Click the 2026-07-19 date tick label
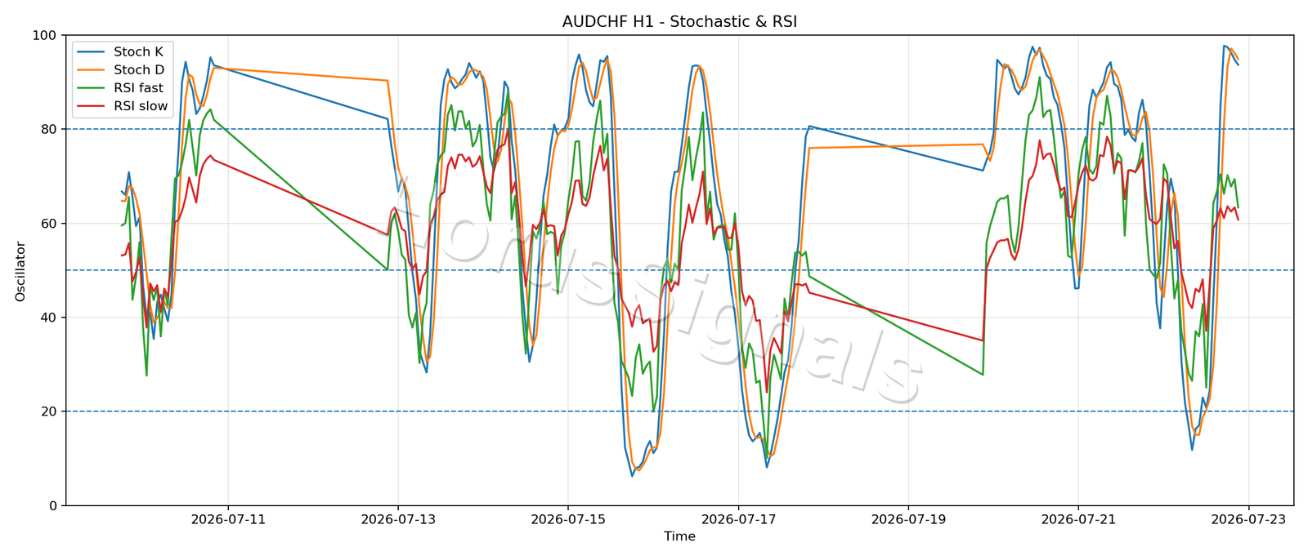This screenshot has width=1308, height=560. 908,518
